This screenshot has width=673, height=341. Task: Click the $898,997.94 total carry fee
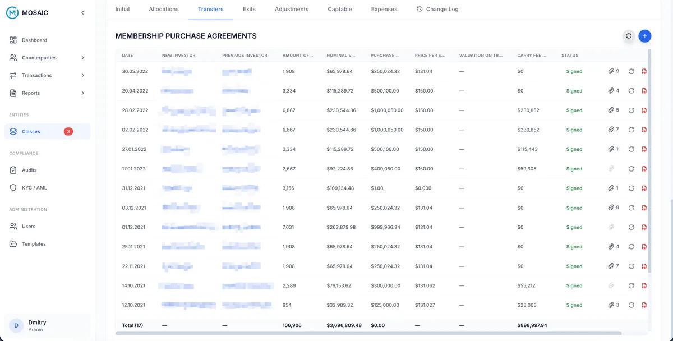pos(532,325)
